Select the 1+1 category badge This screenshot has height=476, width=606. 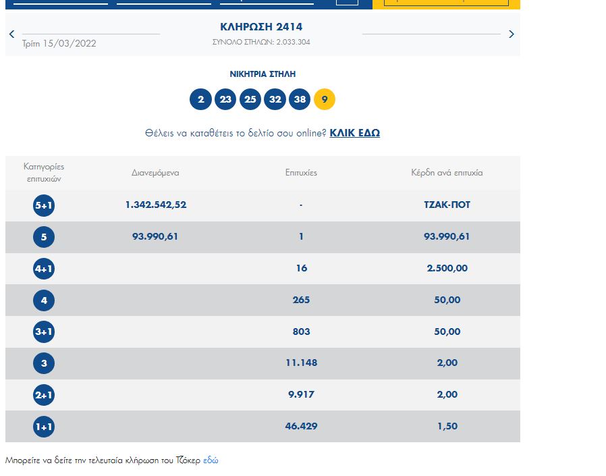pos(44,427)
